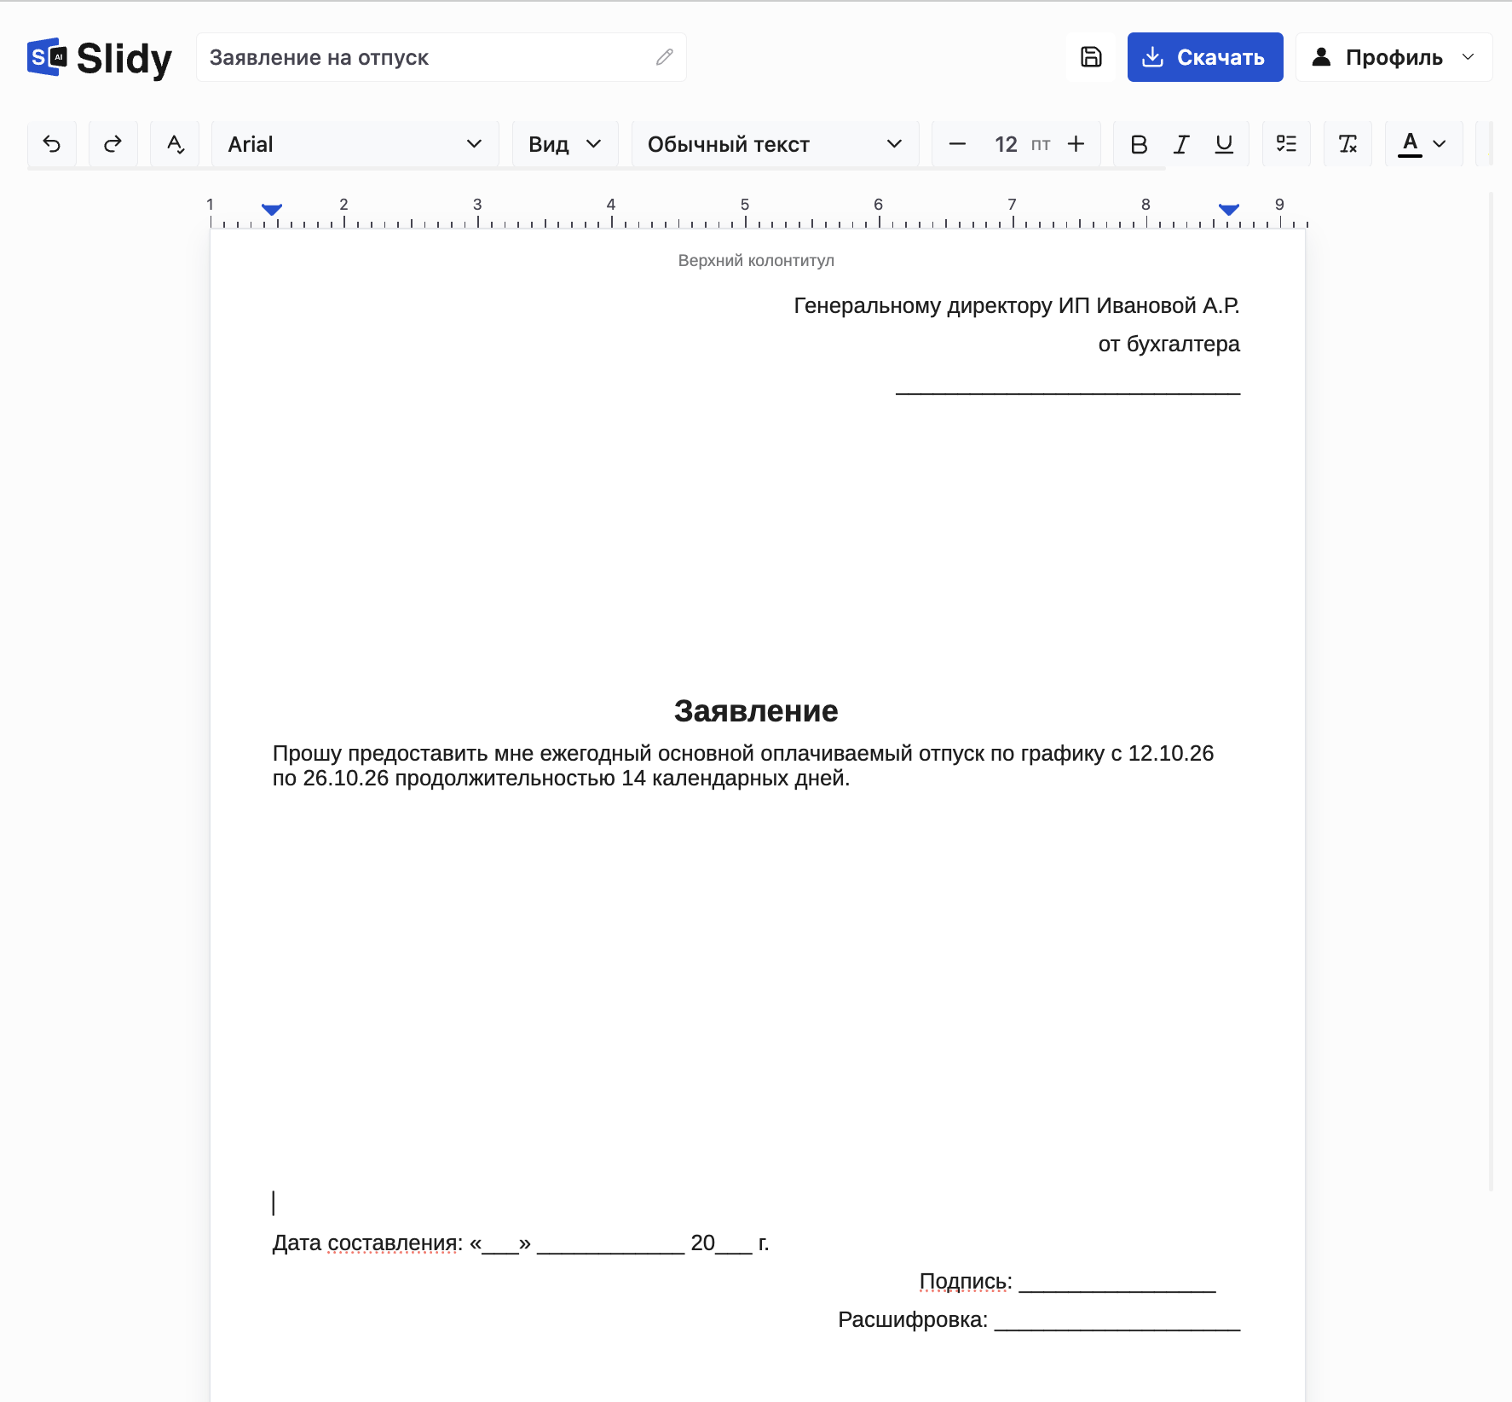Open the Обычный текст style dropdown
The height and width of the screenshot is (1402, 1512).
[x=775, y=144]
